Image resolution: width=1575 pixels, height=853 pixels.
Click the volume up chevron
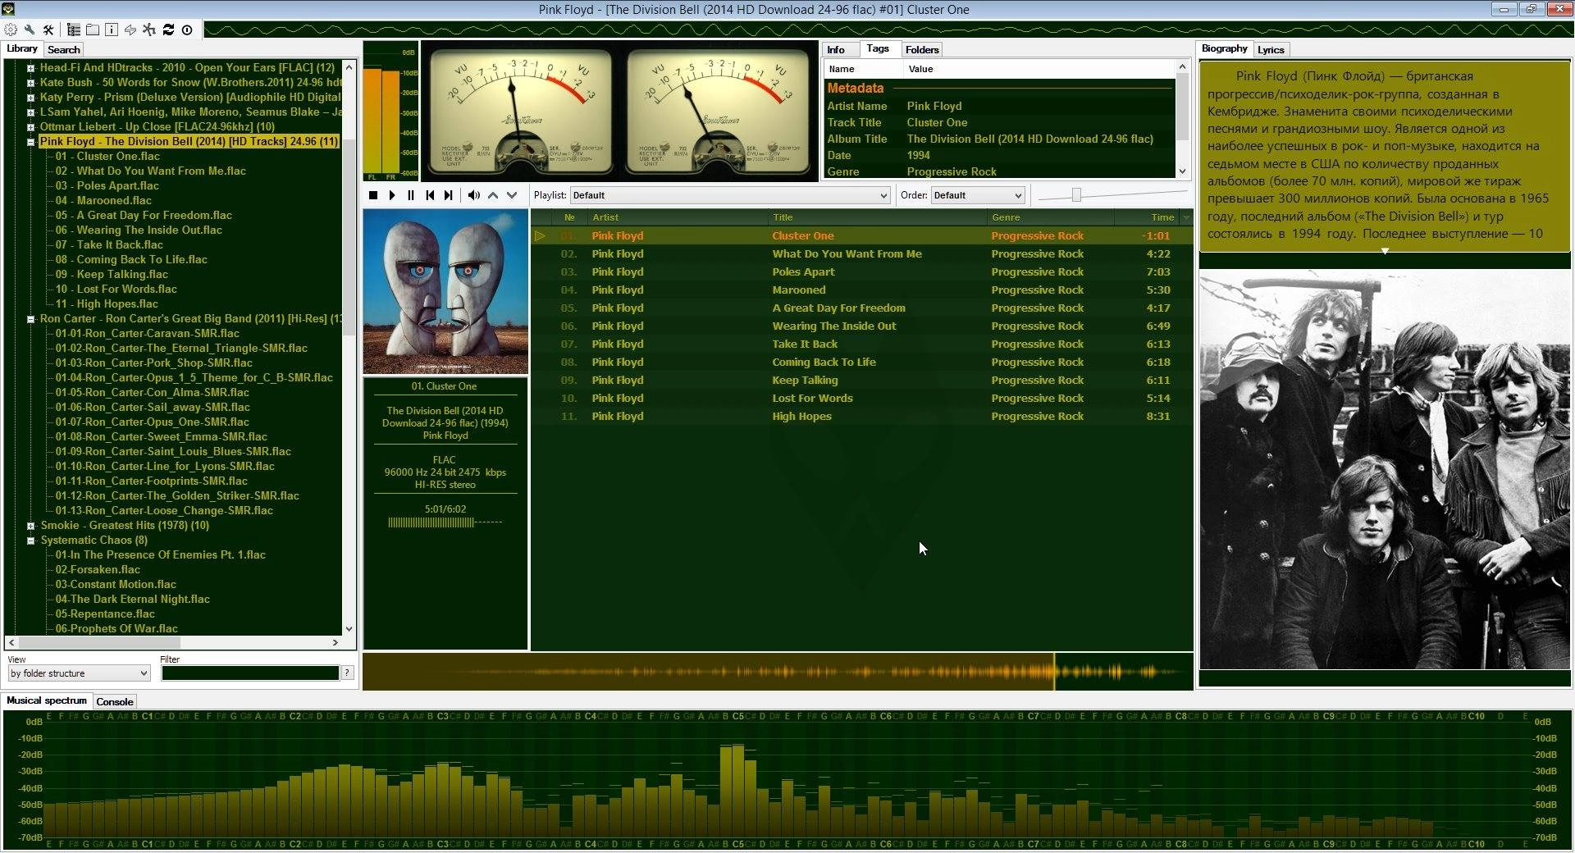point(493,195)
